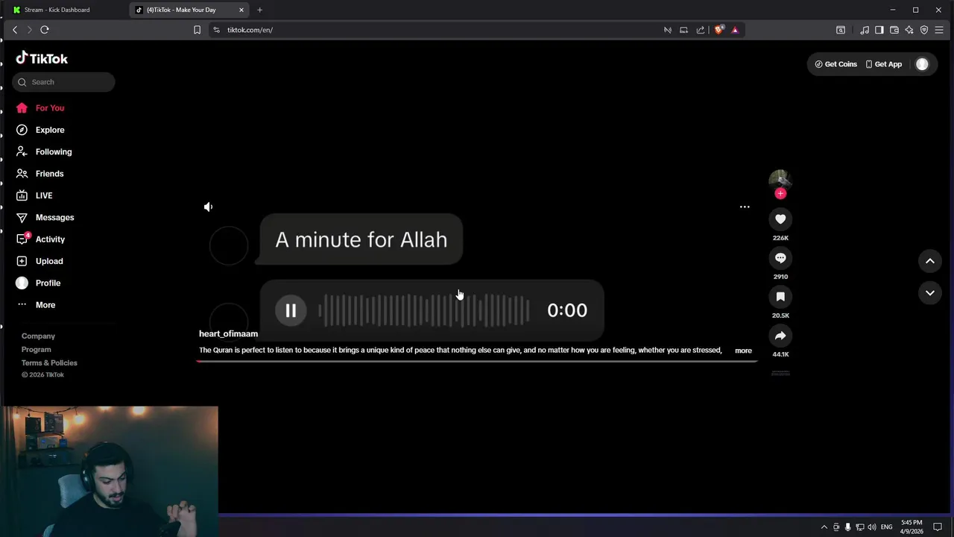Screen dimensions: 954x537
Task: Toggle the browser sidebar panel
Action: point(879,30)
